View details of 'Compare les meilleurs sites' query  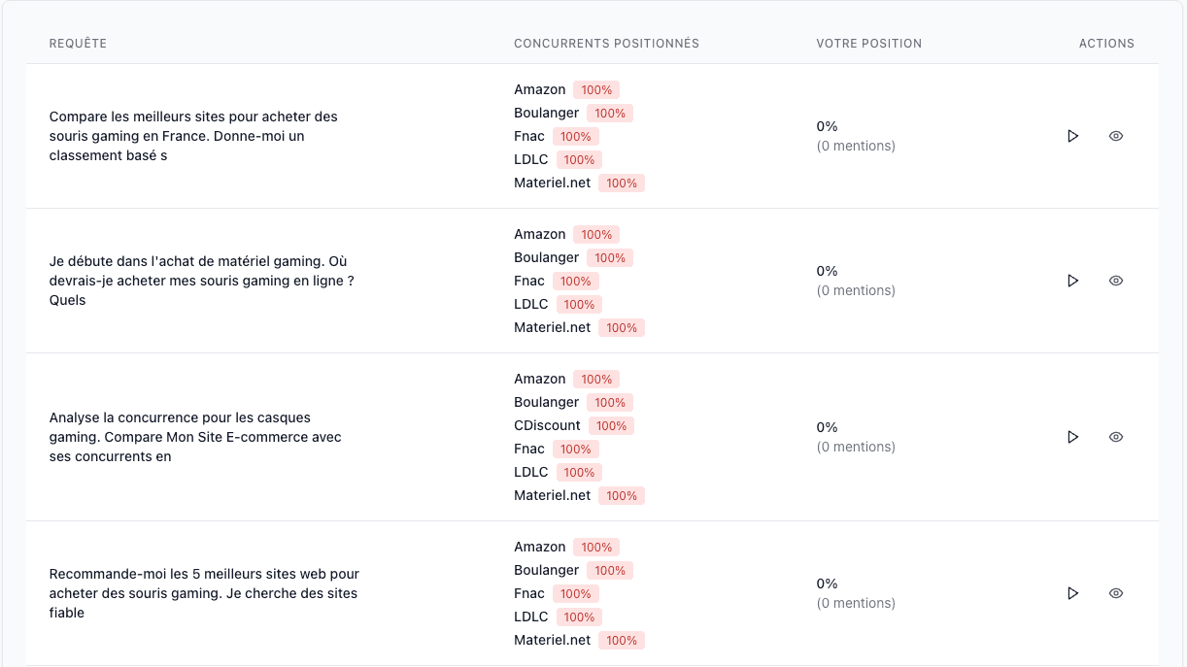point(1116,136)
